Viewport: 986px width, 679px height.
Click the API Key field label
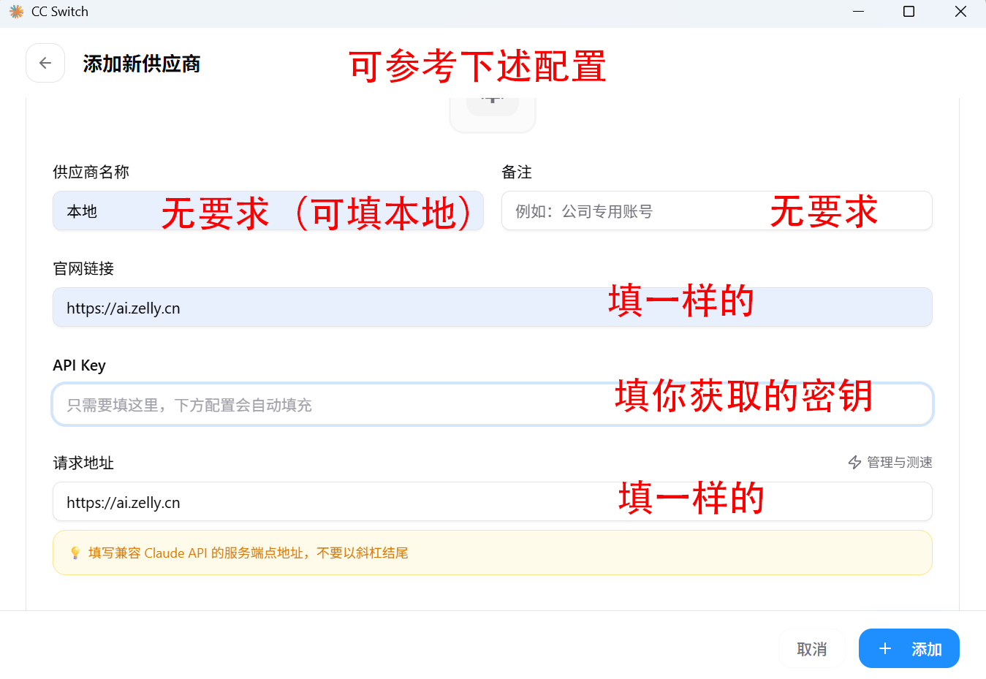tap(79, 365)
